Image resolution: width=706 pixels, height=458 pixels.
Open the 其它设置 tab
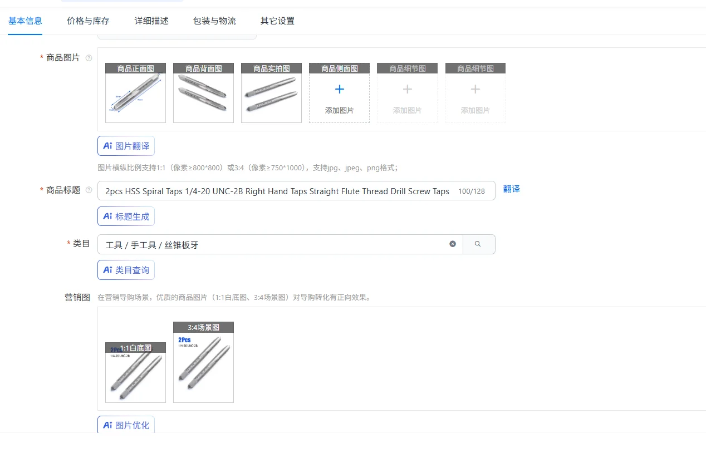coord(277,21)
